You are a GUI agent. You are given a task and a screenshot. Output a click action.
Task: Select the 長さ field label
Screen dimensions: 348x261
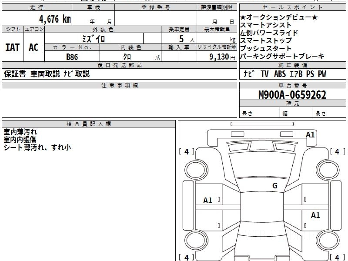pyautogui.click(x=247, y=114)
